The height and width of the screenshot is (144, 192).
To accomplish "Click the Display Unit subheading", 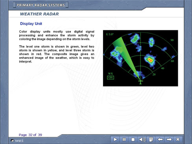I will [31, 24].
